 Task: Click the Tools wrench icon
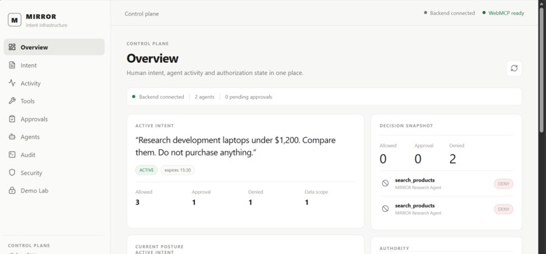tap(12, 101)
